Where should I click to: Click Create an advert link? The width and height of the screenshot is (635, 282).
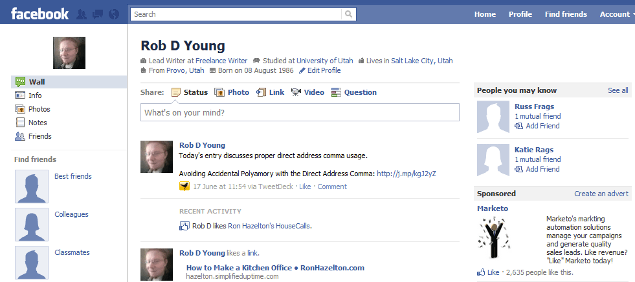601,194
